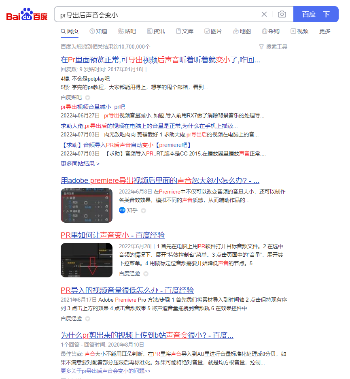Screen dimensions: 350x379
Task: Open result 为什么pr剪出来的视频上传到b站声音会很小
Action: 147,335
